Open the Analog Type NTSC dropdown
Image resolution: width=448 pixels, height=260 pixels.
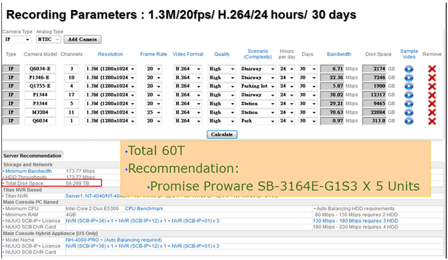pos(49,39)
